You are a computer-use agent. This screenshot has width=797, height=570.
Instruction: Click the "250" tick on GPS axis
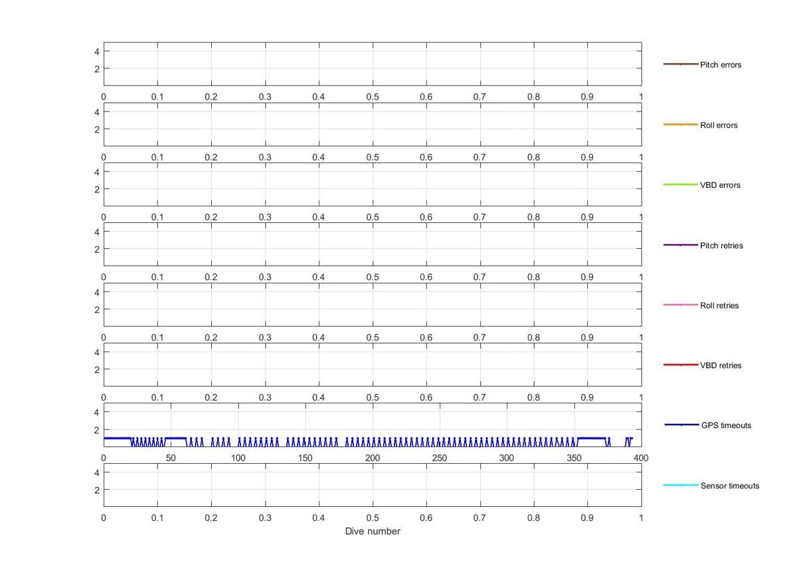[440, 458]
